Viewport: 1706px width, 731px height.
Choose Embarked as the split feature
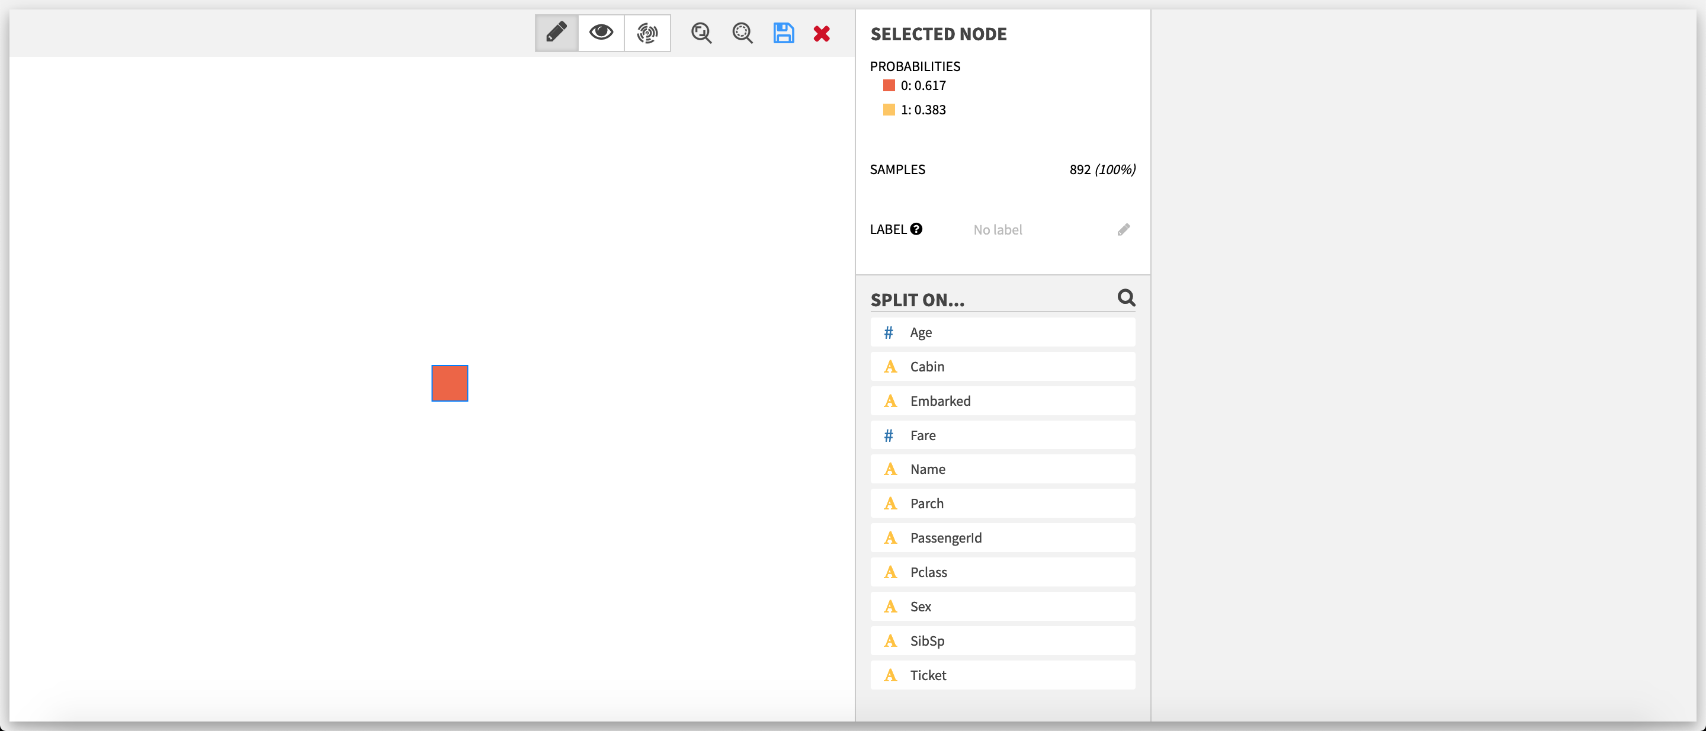[1002, 401]
